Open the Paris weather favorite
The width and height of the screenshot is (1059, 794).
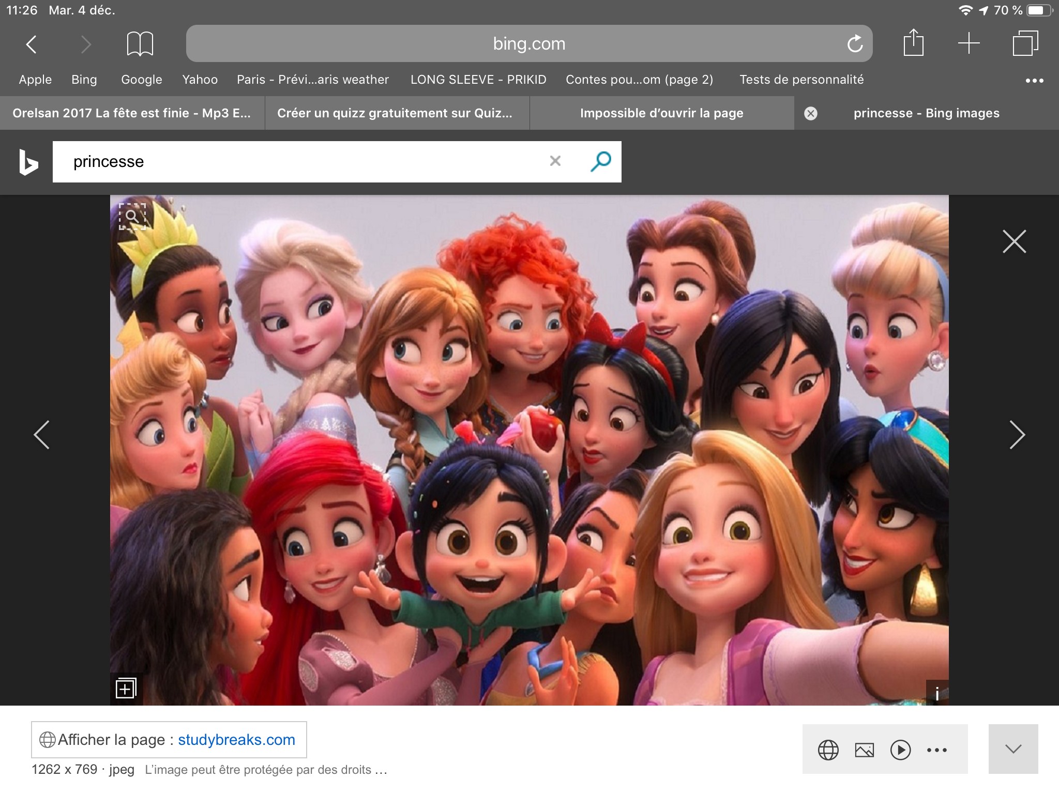pos(313,80)
